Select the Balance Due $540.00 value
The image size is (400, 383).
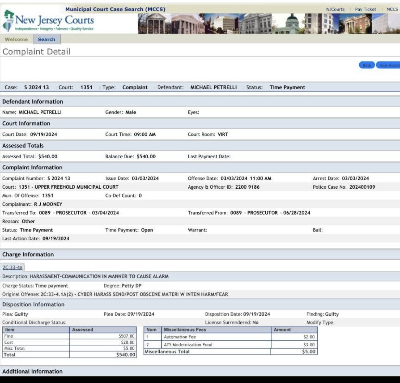(x=146, y=157)
